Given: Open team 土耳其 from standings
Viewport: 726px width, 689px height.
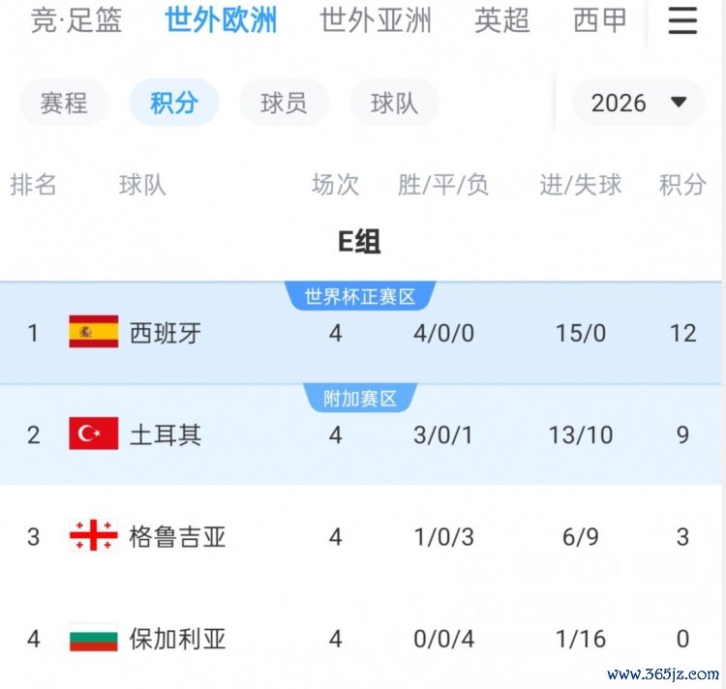Looking at the screenshot, I should point(166,434).
